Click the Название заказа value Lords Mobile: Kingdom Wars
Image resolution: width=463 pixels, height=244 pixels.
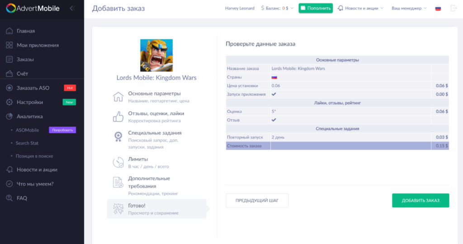pyautogui.click(x=298, y=69)
